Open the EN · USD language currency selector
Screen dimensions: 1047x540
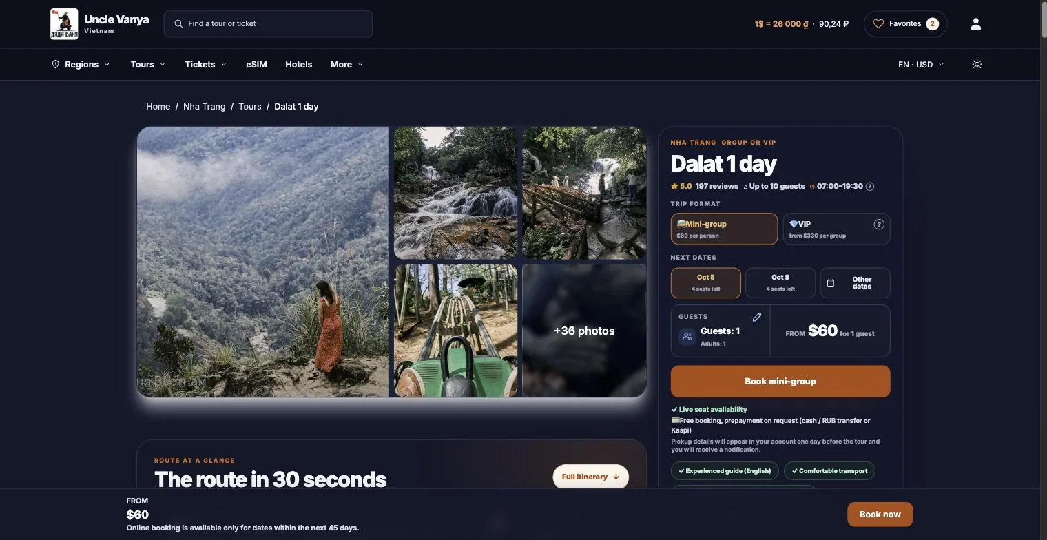tap(920, 64)
